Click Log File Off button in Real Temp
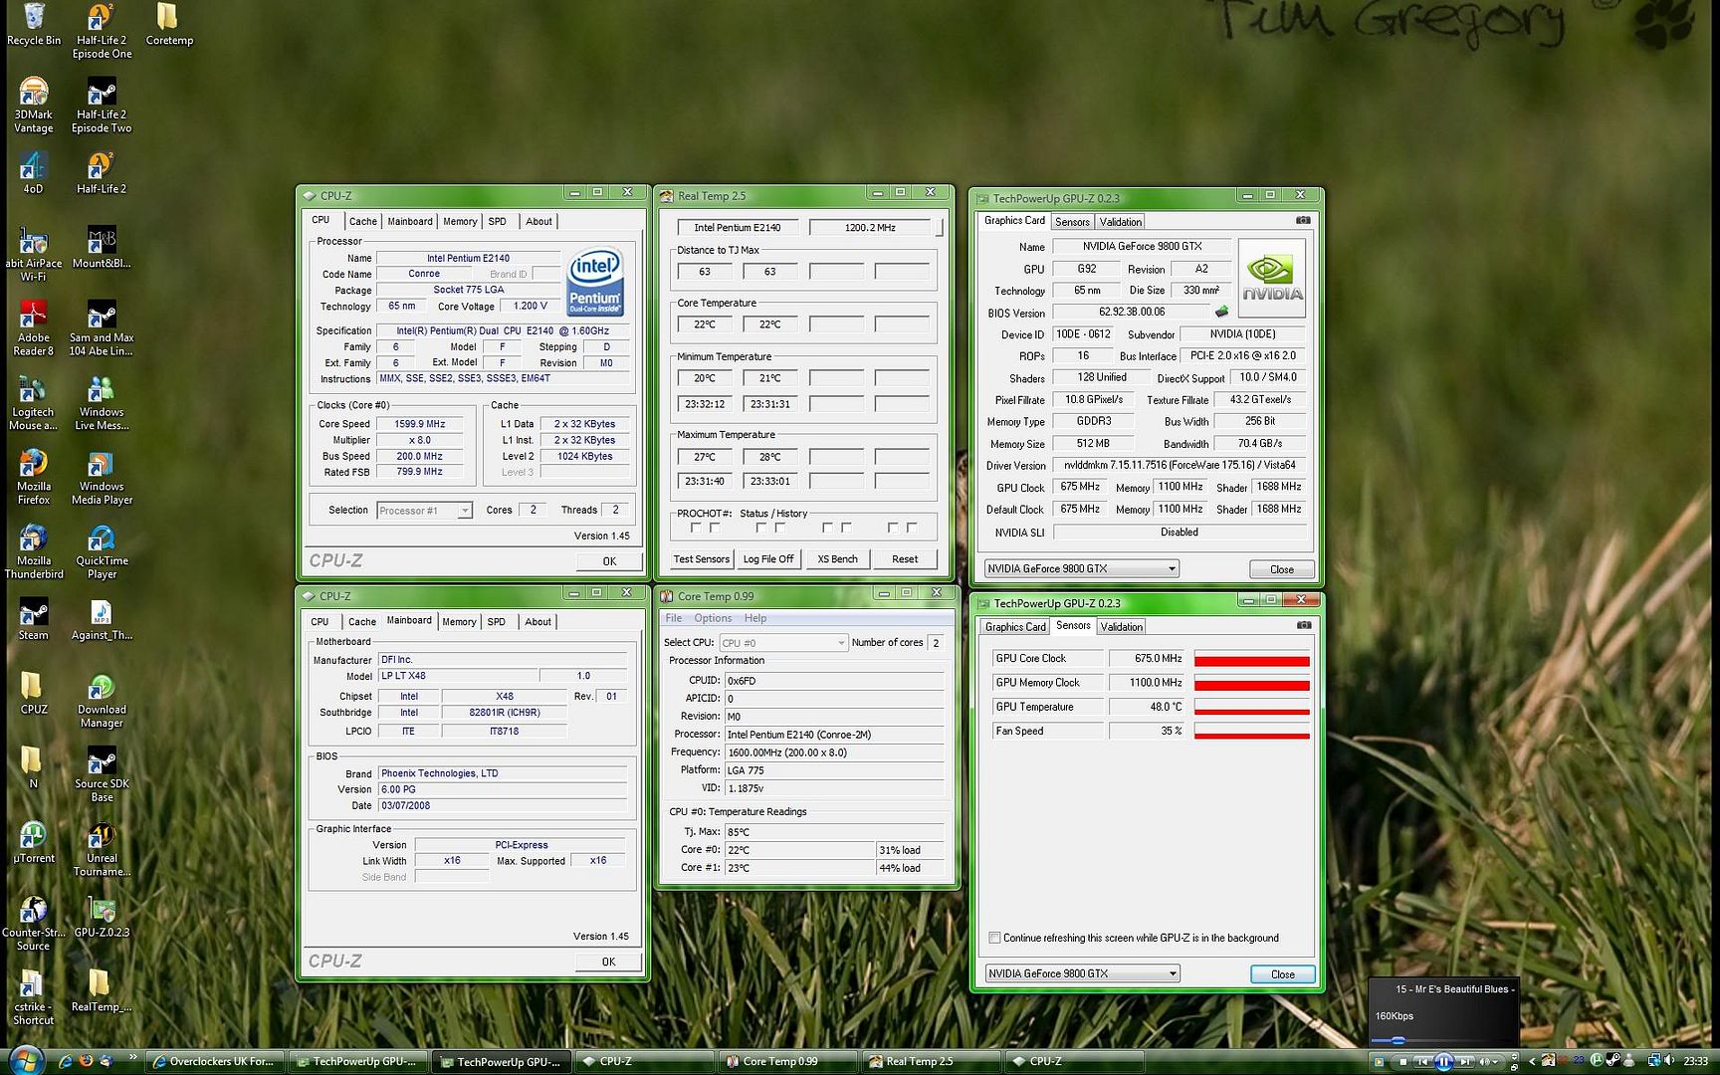The width and height of the screenshot is (1720, 1075). pyautogui.click(x=768, y=559)
